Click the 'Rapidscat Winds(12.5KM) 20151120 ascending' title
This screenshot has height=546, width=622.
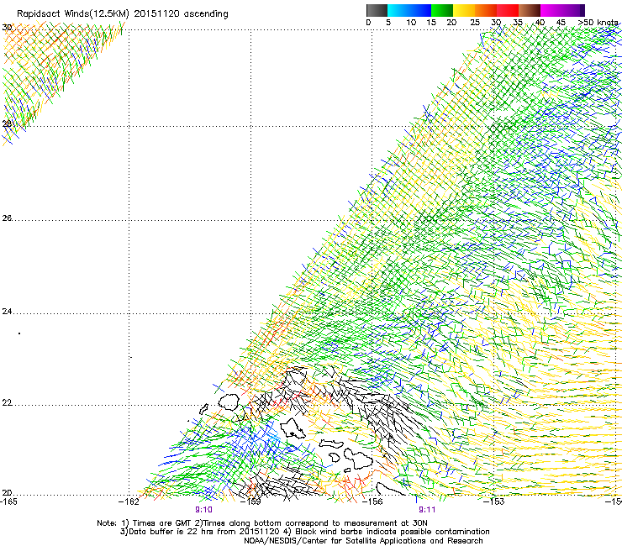click(x=123, y=14)
